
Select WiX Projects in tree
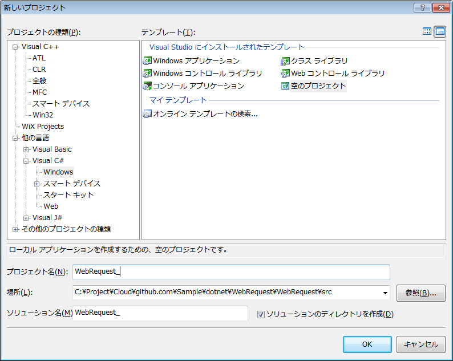click(x=43, y=127)
